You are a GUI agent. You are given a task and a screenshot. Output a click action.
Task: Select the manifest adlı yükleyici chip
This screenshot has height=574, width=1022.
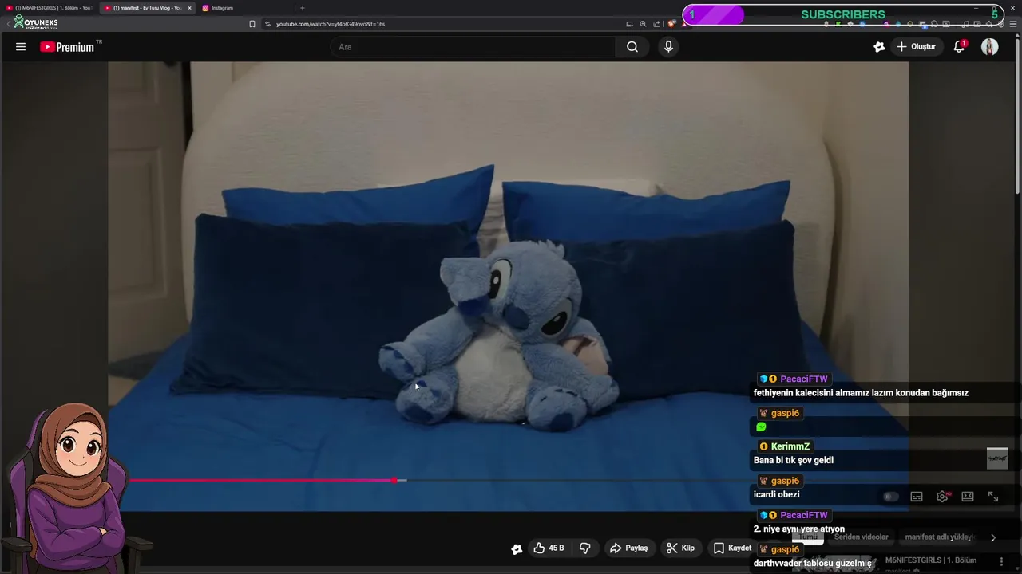pyautogui.click(x=939, y=537)
